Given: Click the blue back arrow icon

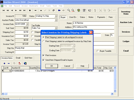Looking at the screenshot, I should 59,10.
